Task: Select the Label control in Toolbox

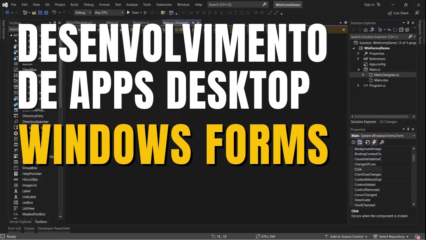Action: (x=26, y=191)
